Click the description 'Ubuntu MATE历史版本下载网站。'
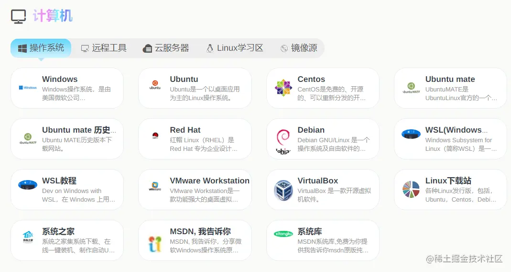Screen dimensions: 511x272 pos(77,144)
